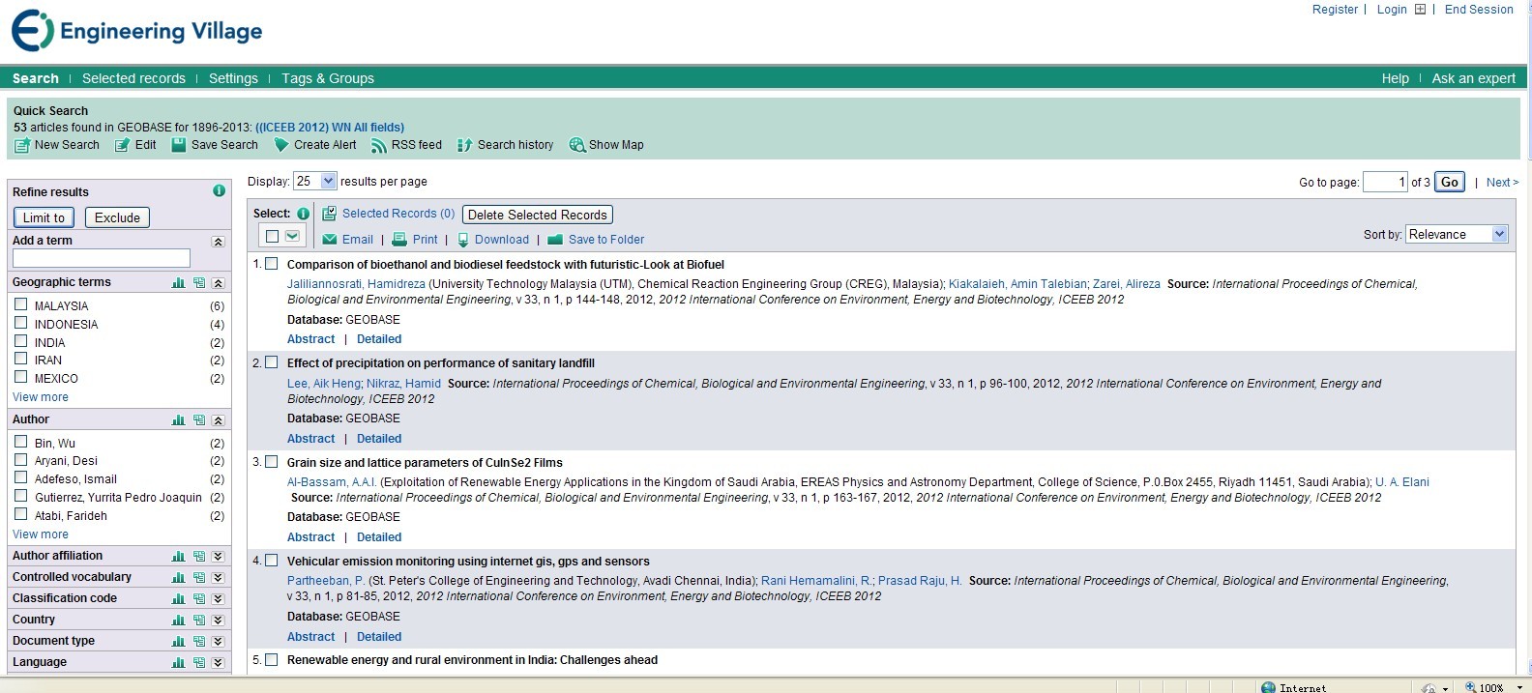The height and width of the screenshot is (693, 1532).
Task: Go to the Next results page
Action: click(x=1502, y=182)
